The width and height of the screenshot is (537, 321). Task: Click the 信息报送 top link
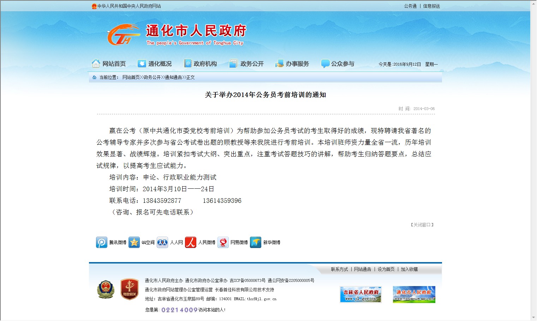coord(431,6)
